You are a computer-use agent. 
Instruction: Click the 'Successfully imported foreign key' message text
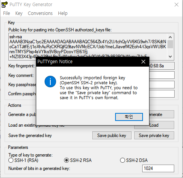92,78
